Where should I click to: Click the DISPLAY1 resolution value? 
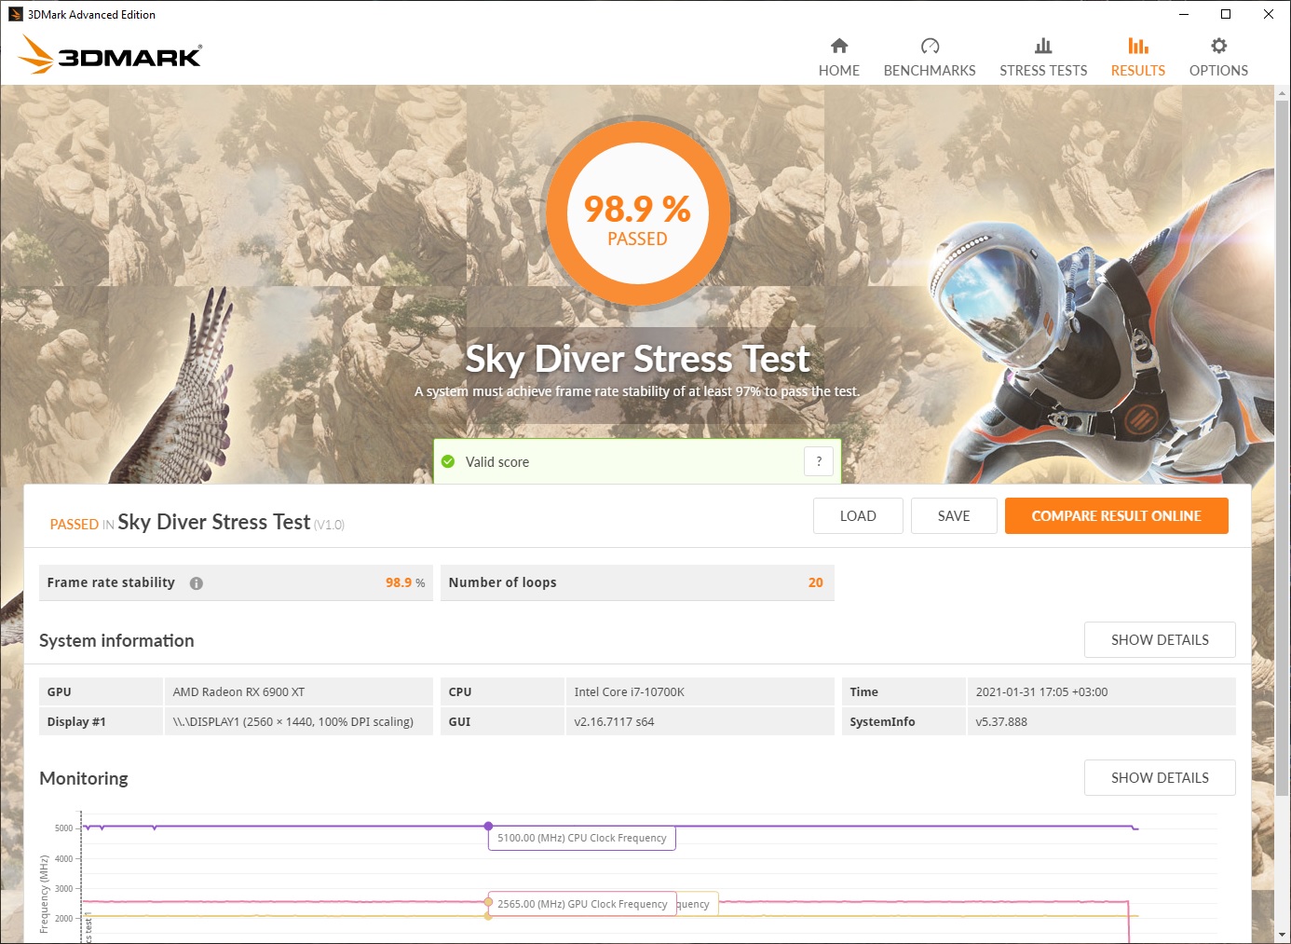pos(292,722)
